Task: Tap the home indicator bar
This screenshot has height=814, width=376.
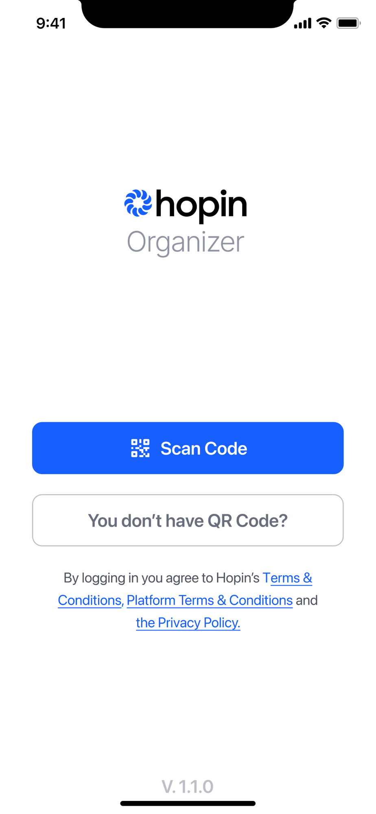Action: pyautogui.click(x=188, y=803)
